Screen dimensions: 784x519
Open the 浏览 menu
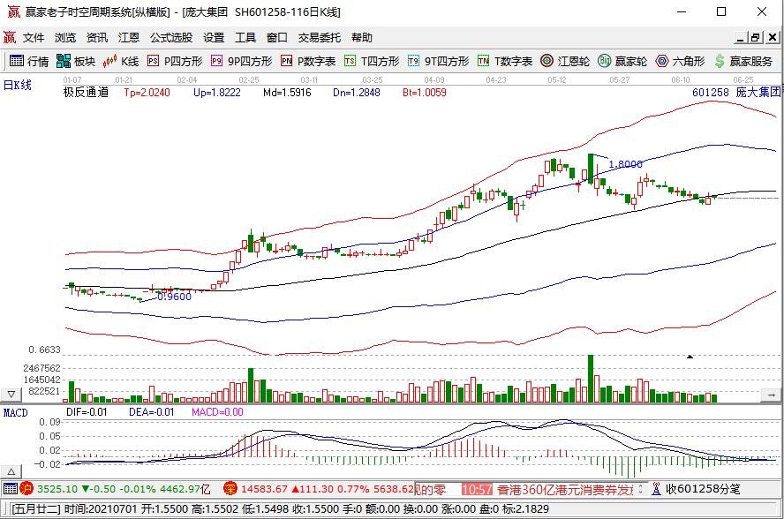point(65,37)
